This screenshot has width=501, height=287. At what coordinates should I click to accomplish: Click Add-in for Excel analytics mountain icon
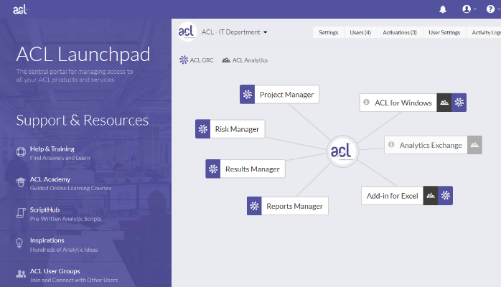point(431,196)
